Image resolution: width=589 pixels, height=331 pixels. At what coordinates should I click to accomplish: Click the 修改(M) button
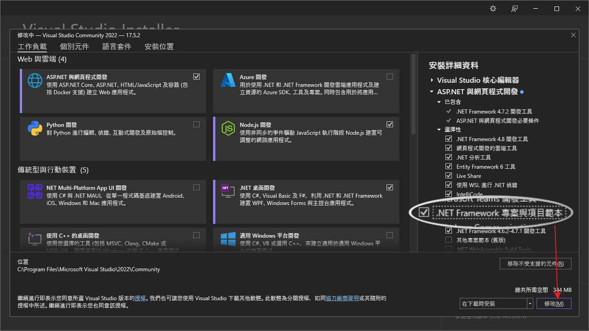(x=554, y=304)
